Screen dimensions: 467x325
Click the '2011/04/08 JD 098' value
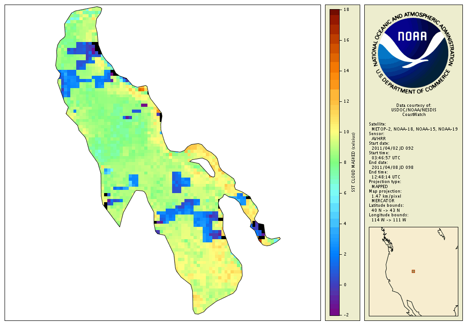pyautogui.click(x=393, y=168)
